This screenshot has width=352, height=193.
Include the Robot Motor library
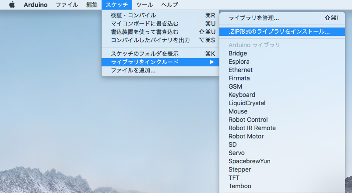282,136
